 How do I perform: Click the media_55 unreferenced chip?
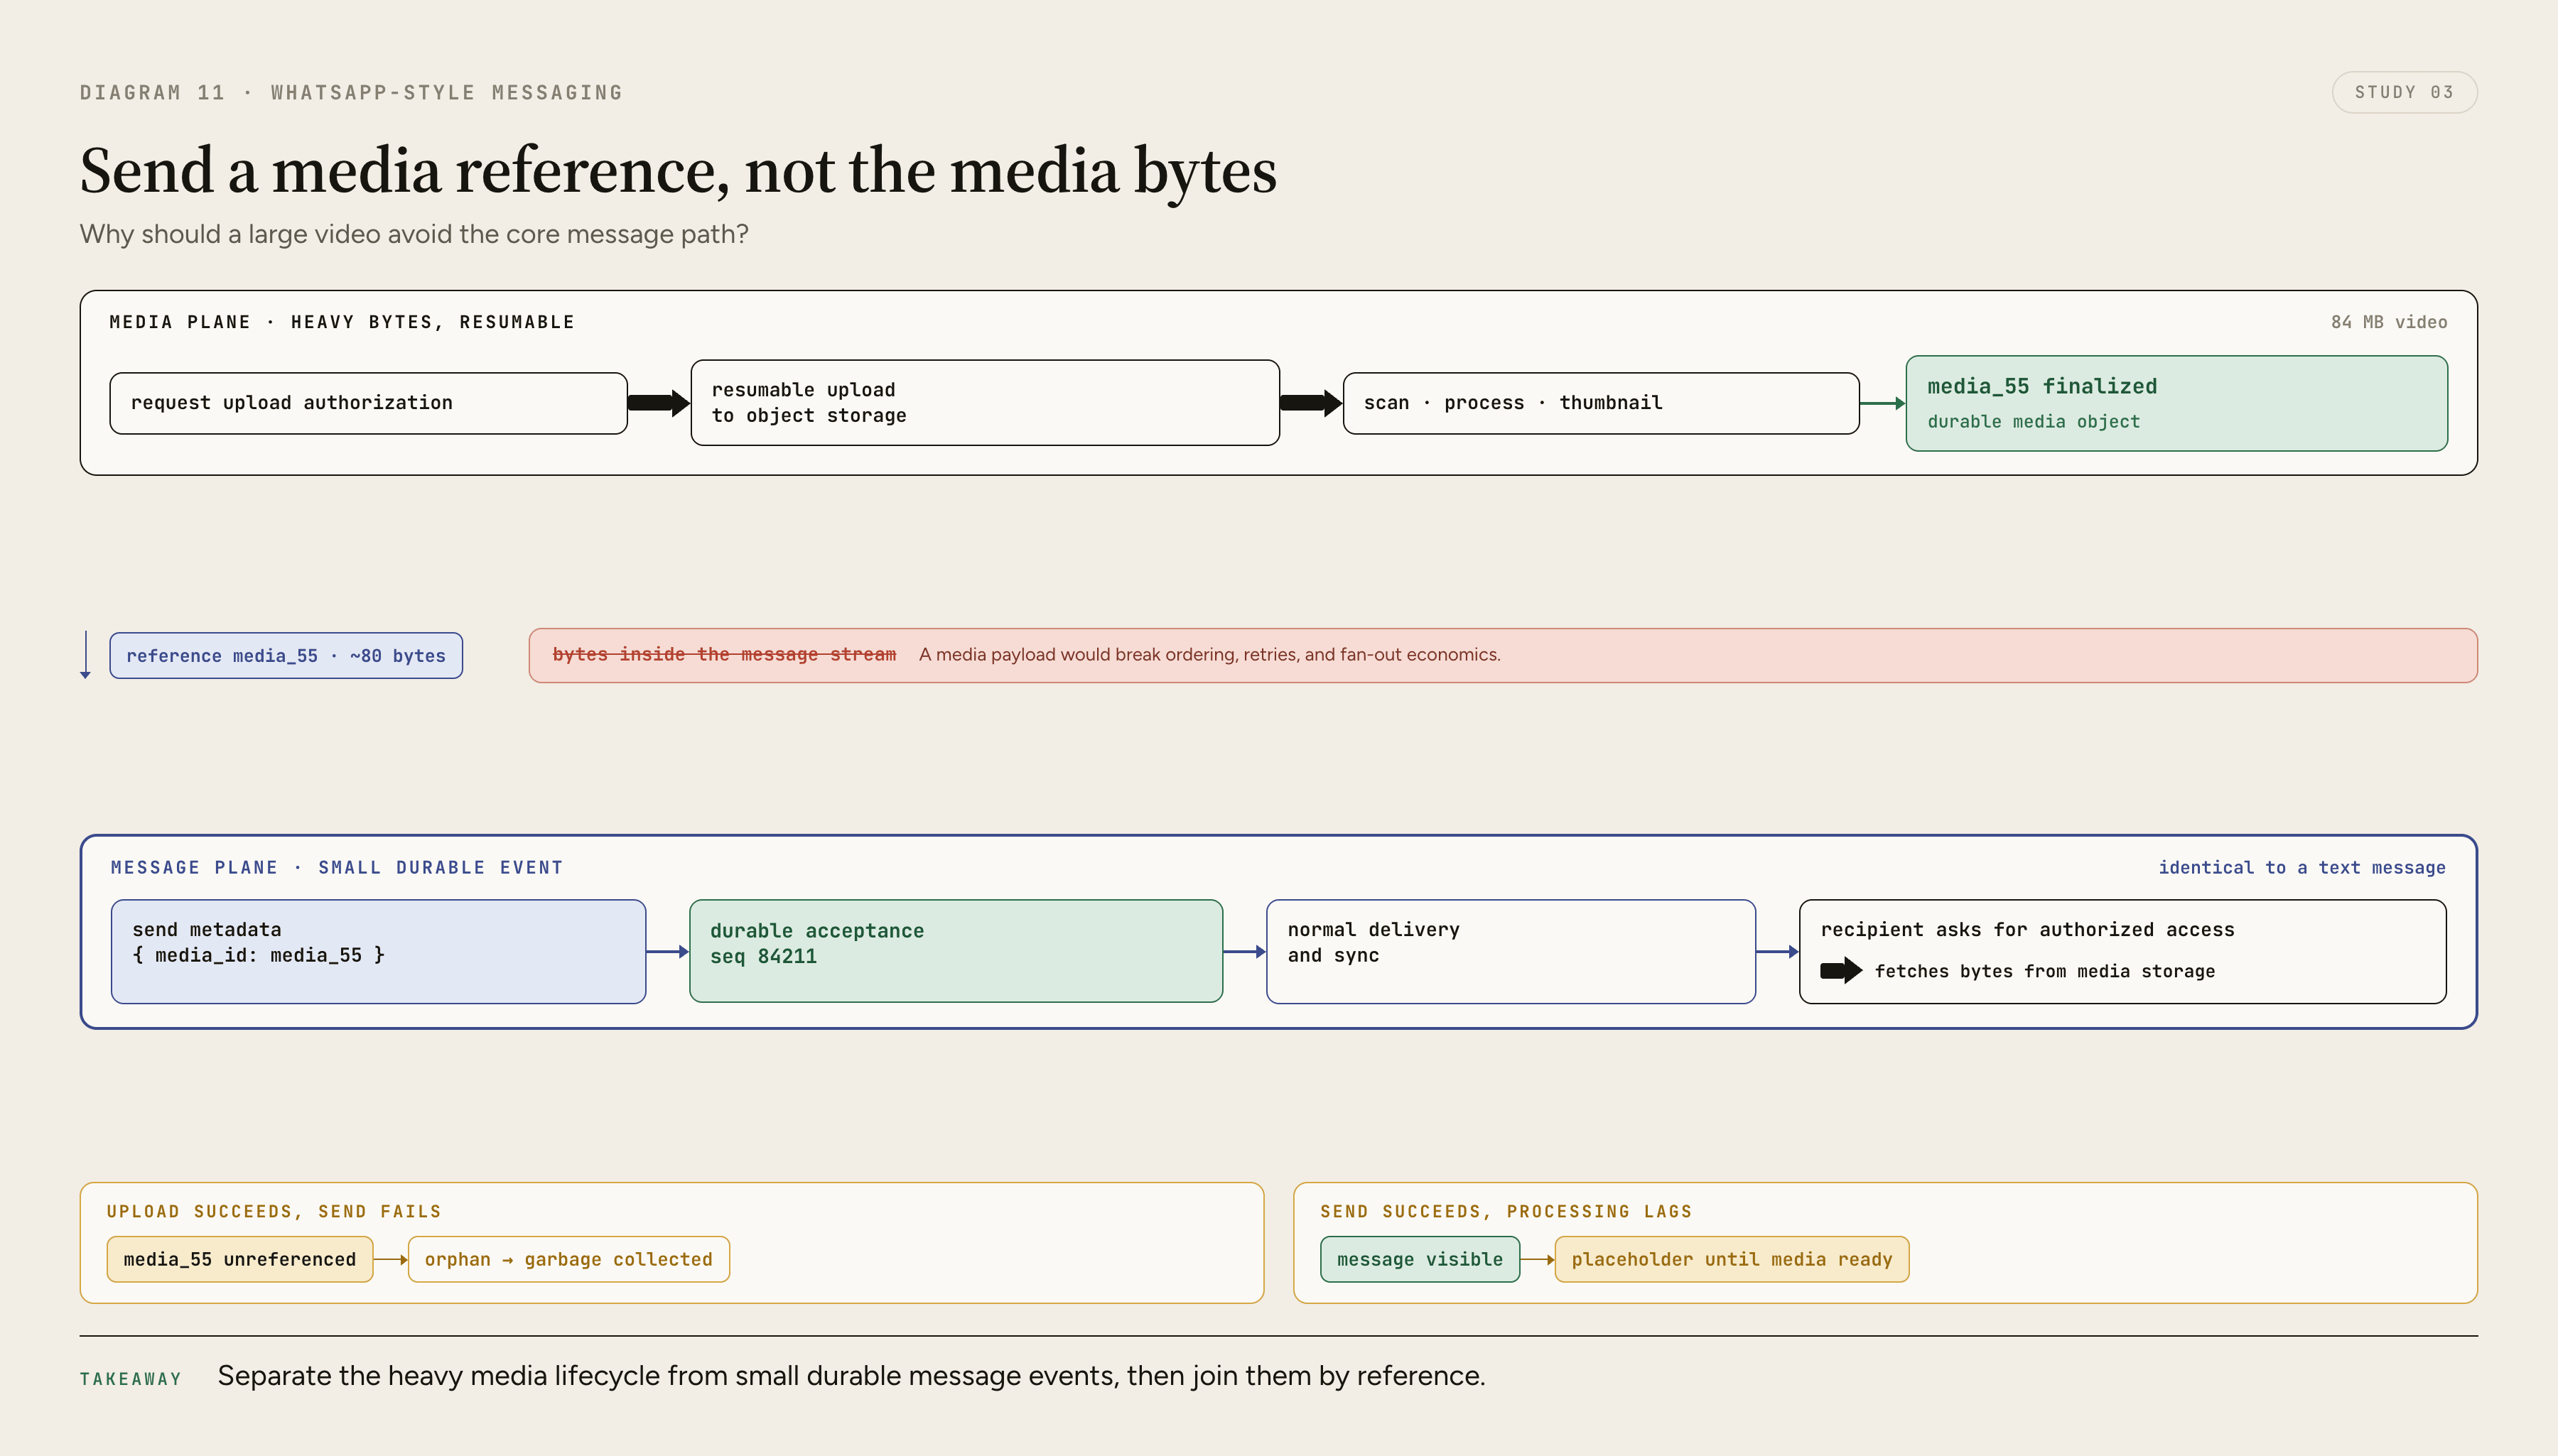pyautogui.click(x=240, y=1259)
